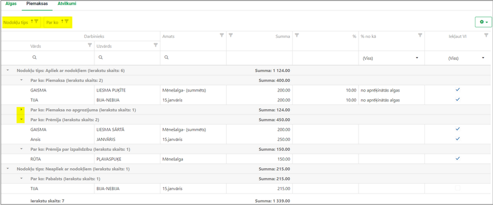
Task: Open filter for Uzvārds column
Action: click(155, 45)
